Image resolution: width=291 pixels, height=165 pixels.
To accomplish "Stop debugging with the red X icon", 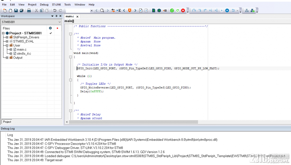I will 183,11.
